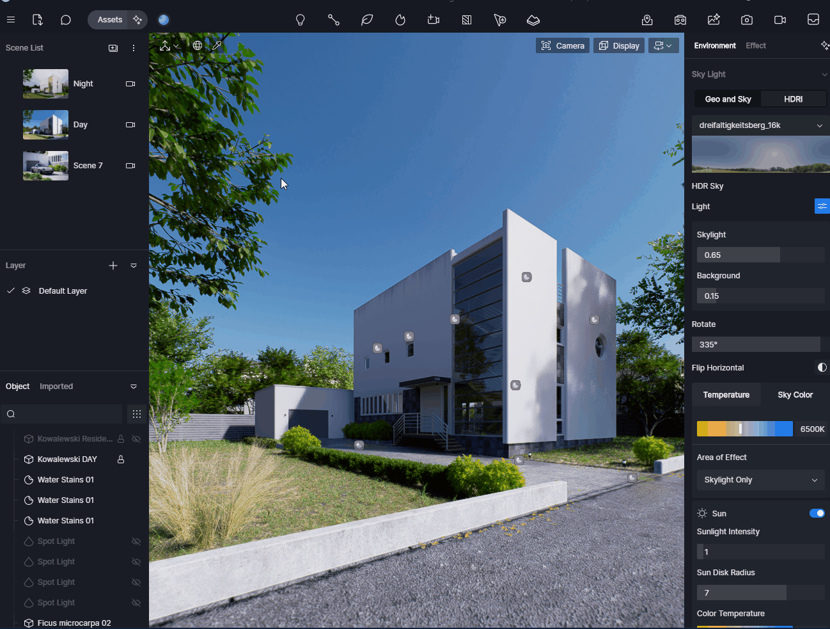This screenshot has height=629, width=830.
Task: Open the hamburger menu icon
Action: pos(11,20)
